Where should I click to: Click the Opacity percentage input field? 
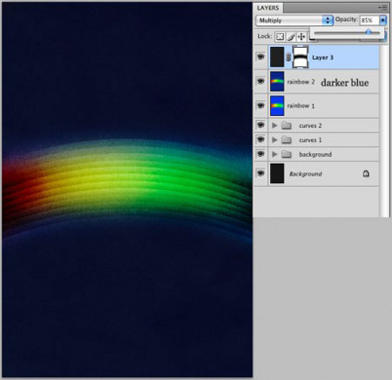(x=369, y=20)
